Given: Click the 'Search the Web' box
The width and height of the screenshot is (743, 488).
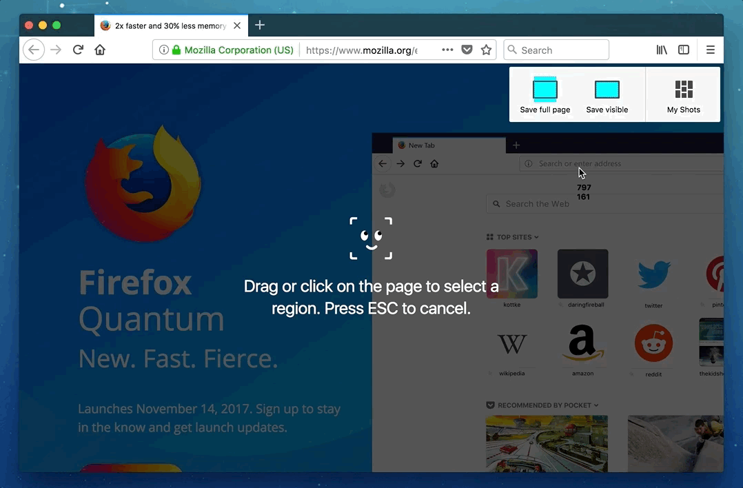Looking at the screenshot, I should pyautogui.click(x=604, y=204).
